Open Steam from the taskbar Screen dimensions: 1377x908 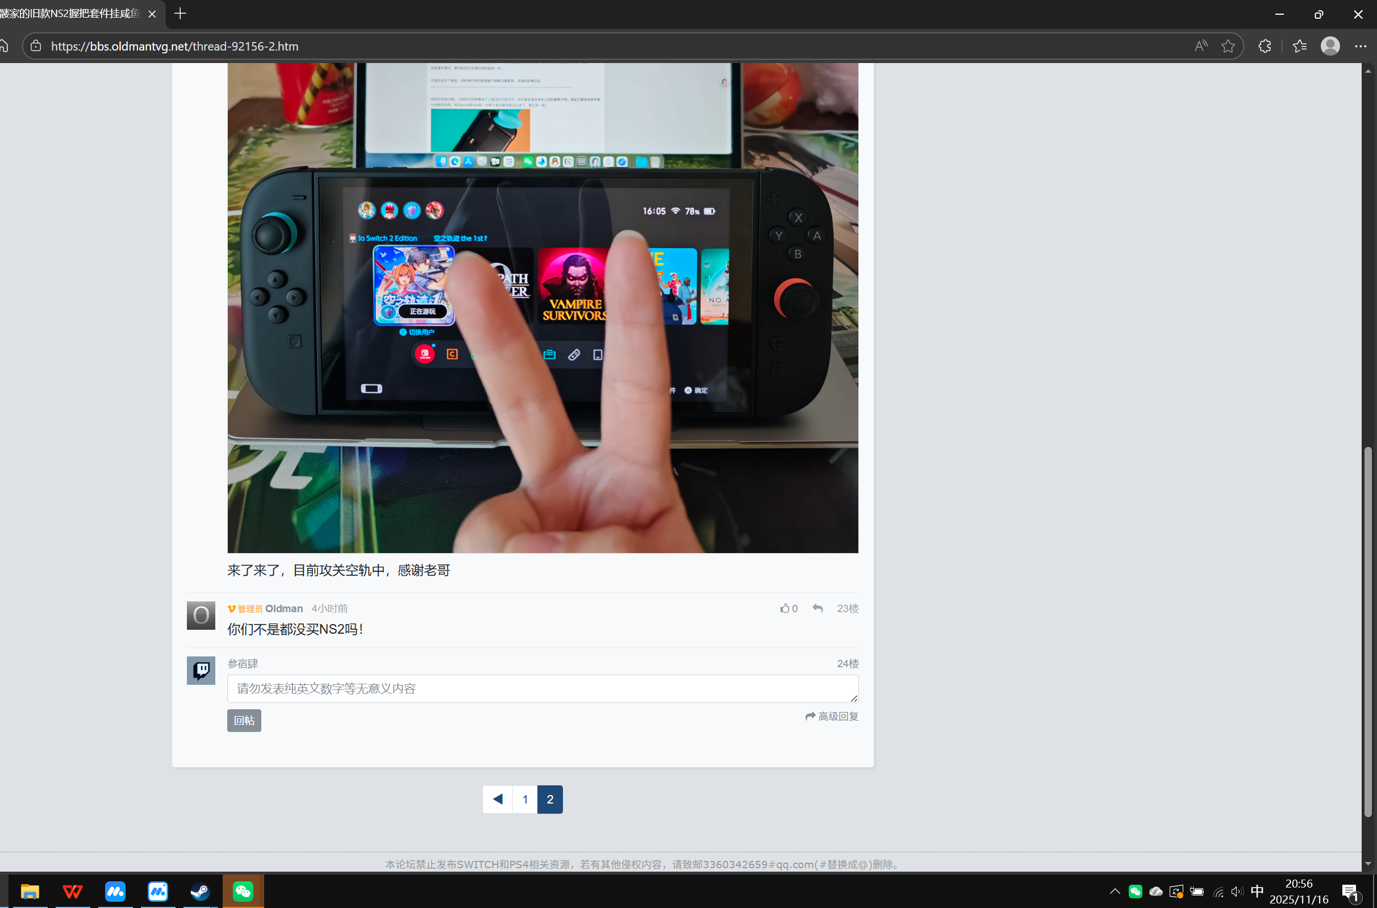200,891
